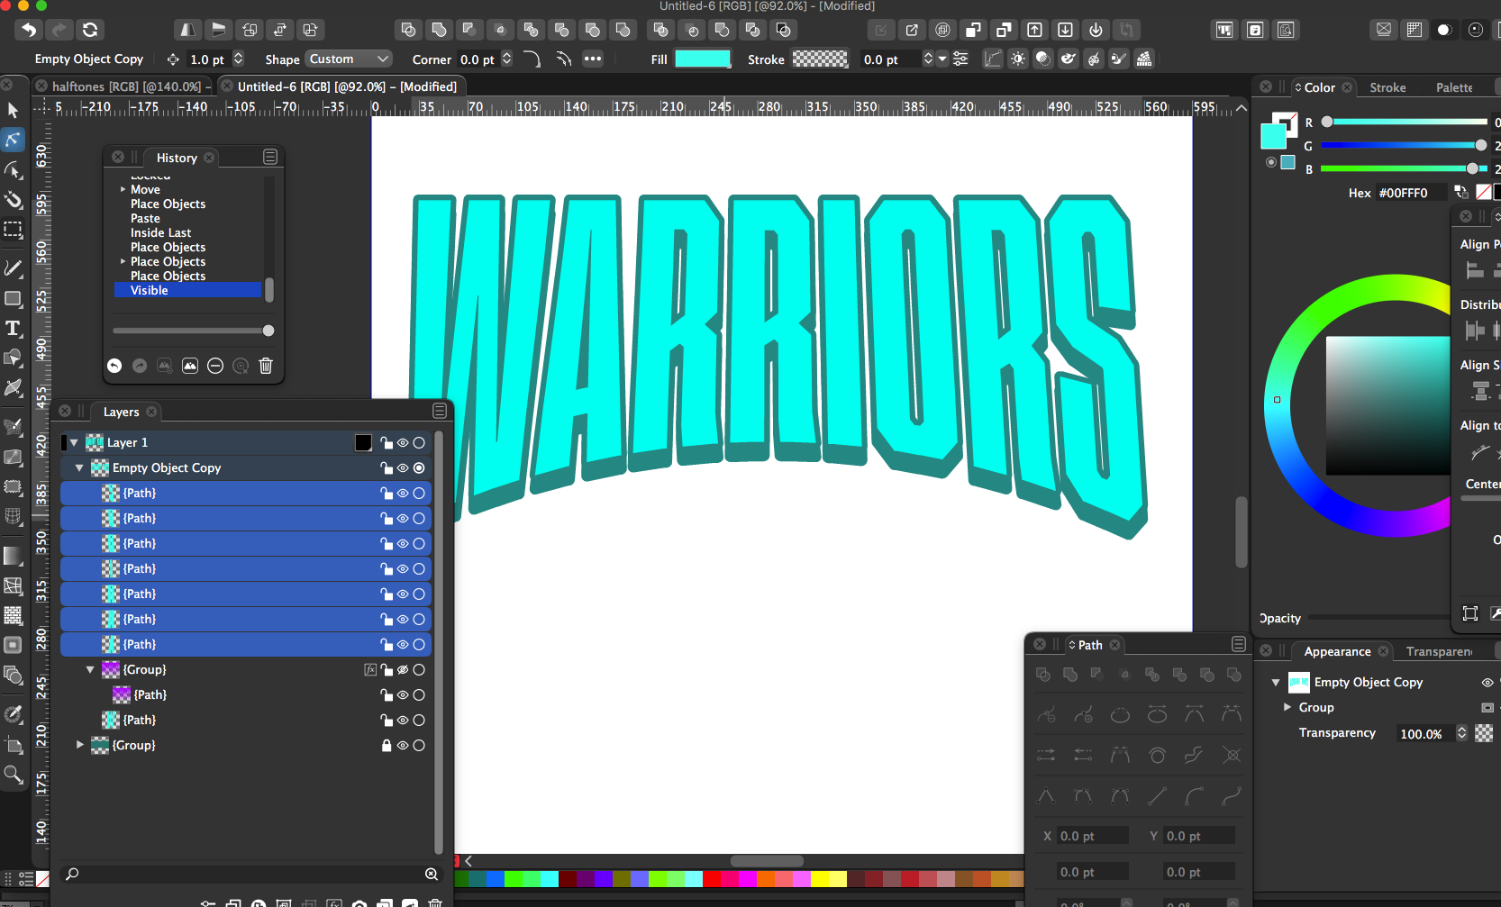This screenshot has height=907, width=1501.
Task: Select the Text tool
Action: coord(13,329)
